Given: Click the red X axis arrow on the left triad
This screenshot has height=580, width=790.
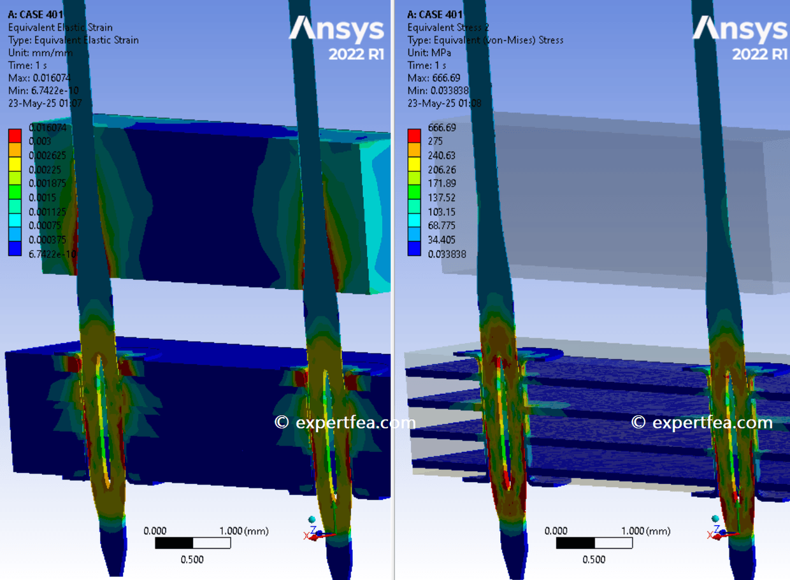Looking at the screenshot, I should point(314,537).
